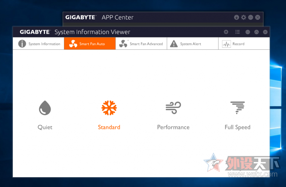Select the Standard snowflake icon
286x187 pixels.
click(x=109, y=108)
